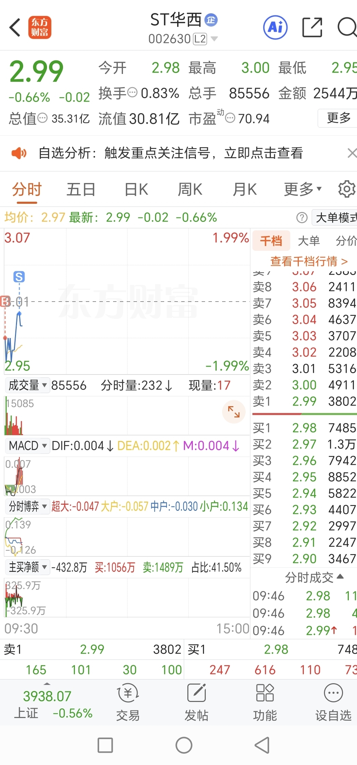Expand the 成交量 indicator dropdown
Viewport: 357px width, 765px height.
point(28,385)
